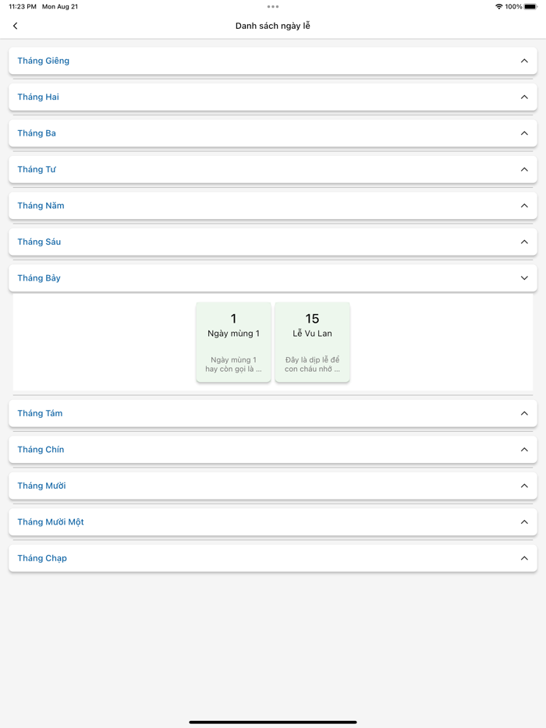Select the Tháng Năm label
546x728 pixels.
41,206
